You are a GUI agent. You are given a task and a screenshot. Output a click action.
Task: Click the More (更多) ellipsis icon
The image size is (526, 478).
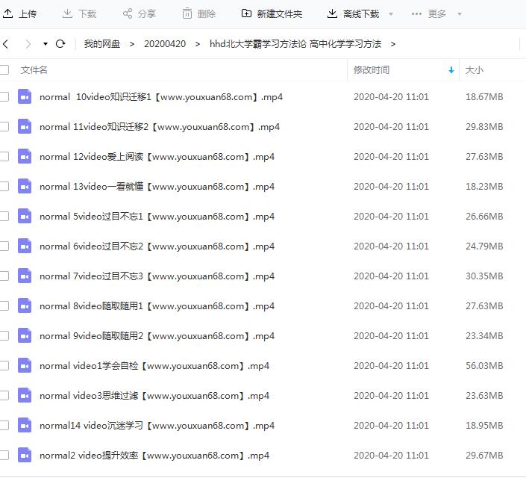coord(416,13)
